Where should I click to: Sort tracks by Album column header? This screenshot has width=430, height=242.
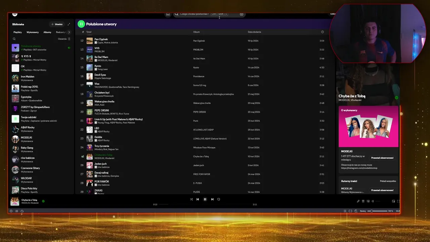196,32
